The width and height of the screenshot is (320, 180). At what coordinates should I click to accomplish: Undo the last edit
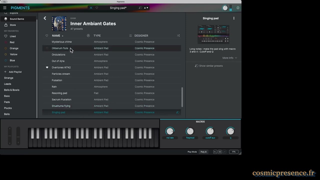point(215,152)
